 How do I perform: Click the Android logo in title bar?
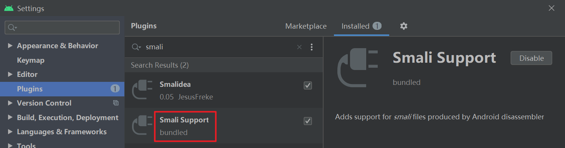coord(9,8)
